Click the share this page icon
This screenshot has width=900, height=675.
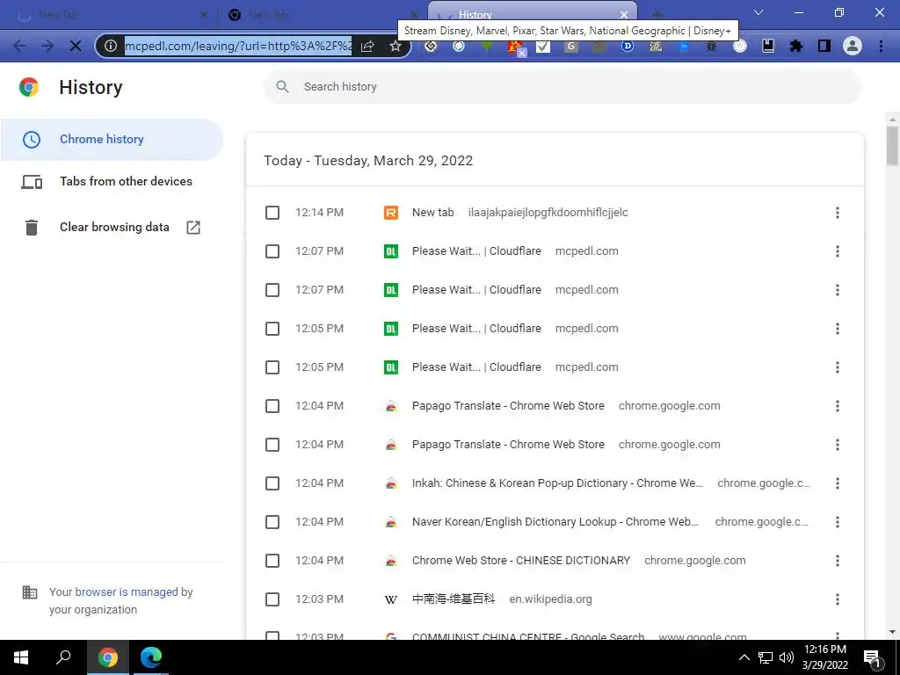coord(367,46)
